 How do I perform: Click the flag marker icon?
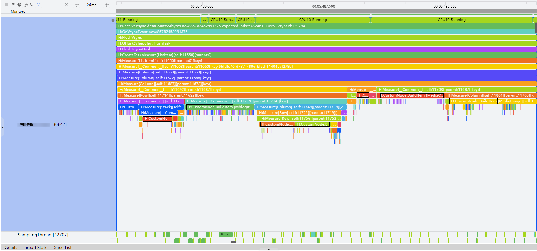pyautogui.click(x=13, y=5)
